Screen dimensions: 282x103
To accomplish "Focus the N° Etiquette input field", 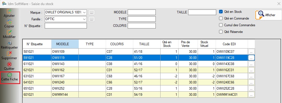I will (x=66, y=26).
